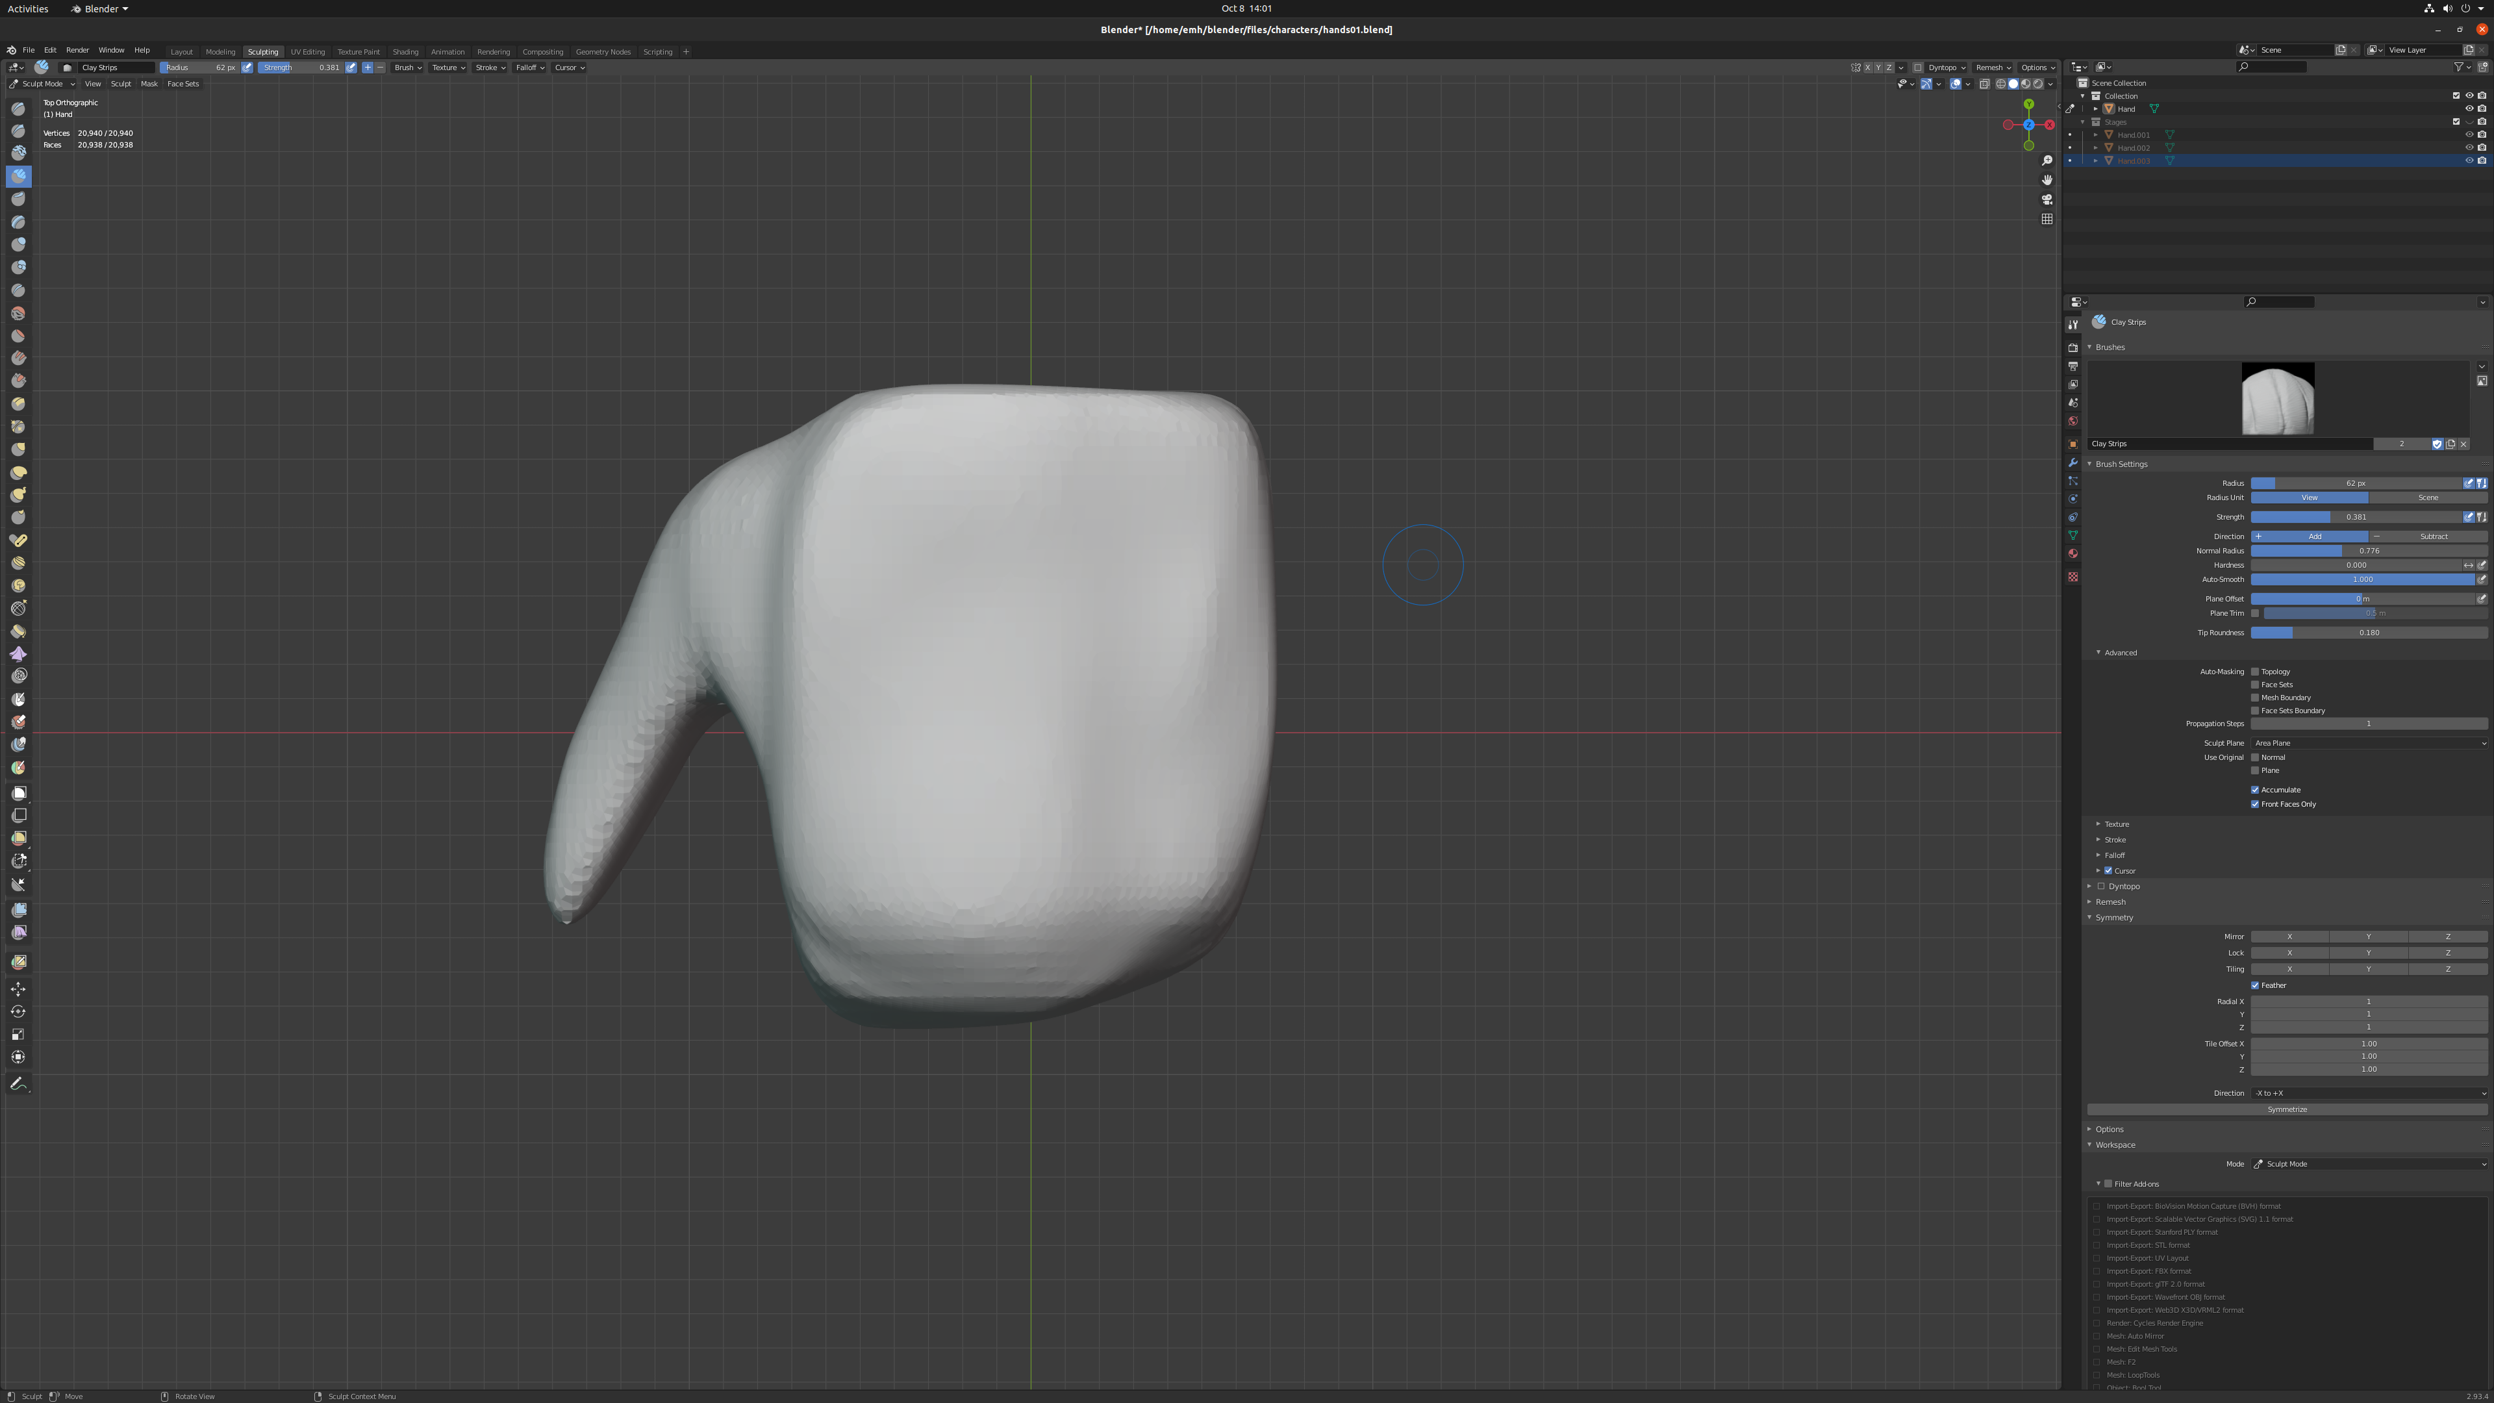Select the Box Hide tool
The width and height of the screenshot is (2494, 1403).
18,815
